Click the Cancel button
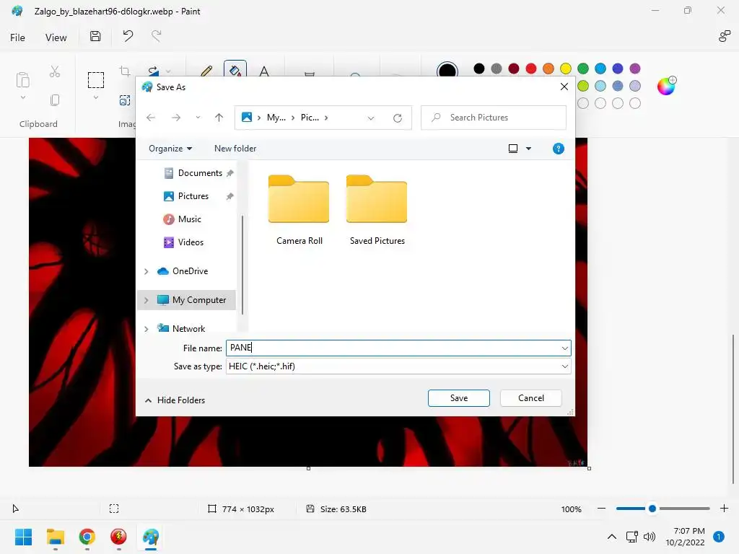Image resolution: width=739 pixels, height=554 pixels. coord(530,398)
